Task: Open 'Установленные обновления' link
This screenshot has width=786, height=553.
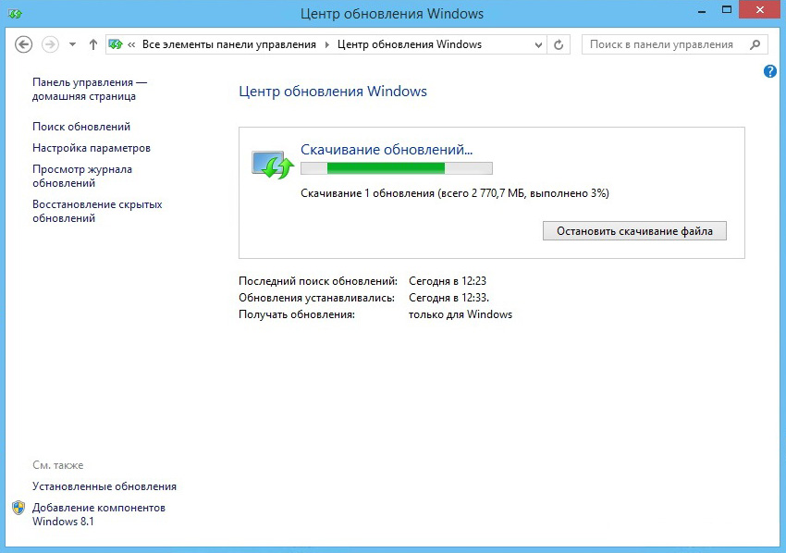Action: click(x=104, y=486)
